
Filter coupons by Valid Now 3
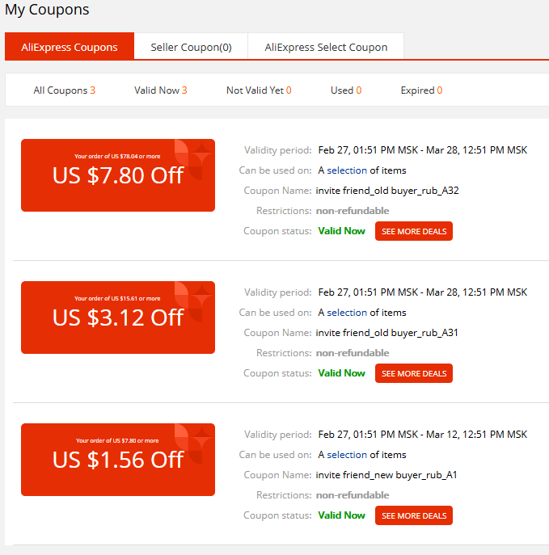point(160,90)
